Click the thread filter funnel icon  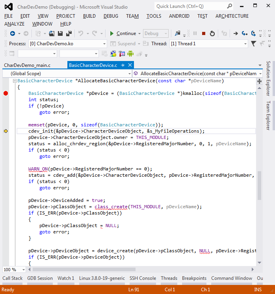coord(253,44)
